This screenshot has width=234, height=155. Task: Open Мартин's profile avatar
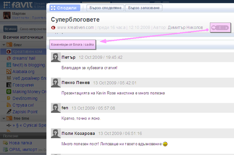tap(7, 16)
